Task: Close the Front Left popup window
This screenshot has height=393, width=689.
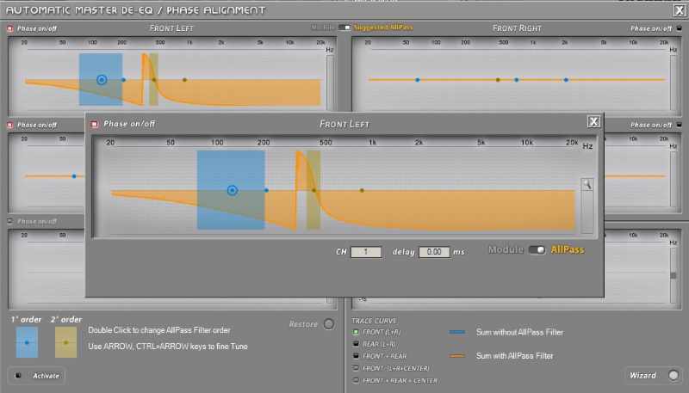Action: [x=593, y=121]
